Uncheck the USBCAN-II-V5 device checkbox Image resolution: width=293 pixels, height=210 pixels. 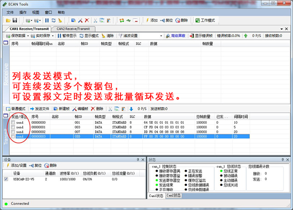[6, 179]
